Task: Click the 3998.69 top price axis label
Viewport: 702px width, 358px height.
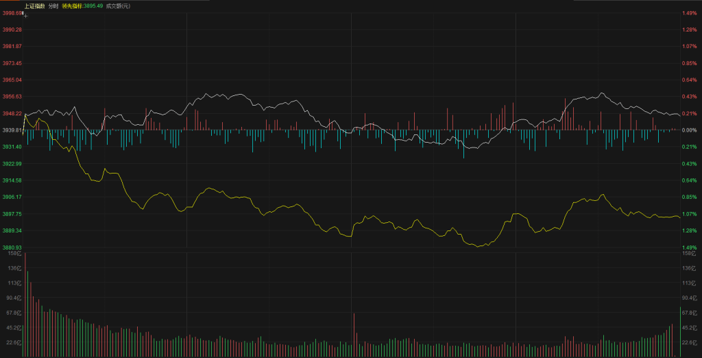Action: coord(12,13)
